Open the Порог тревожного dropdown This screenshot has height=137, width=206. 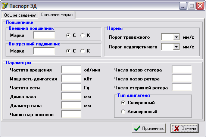coord(176,37)
